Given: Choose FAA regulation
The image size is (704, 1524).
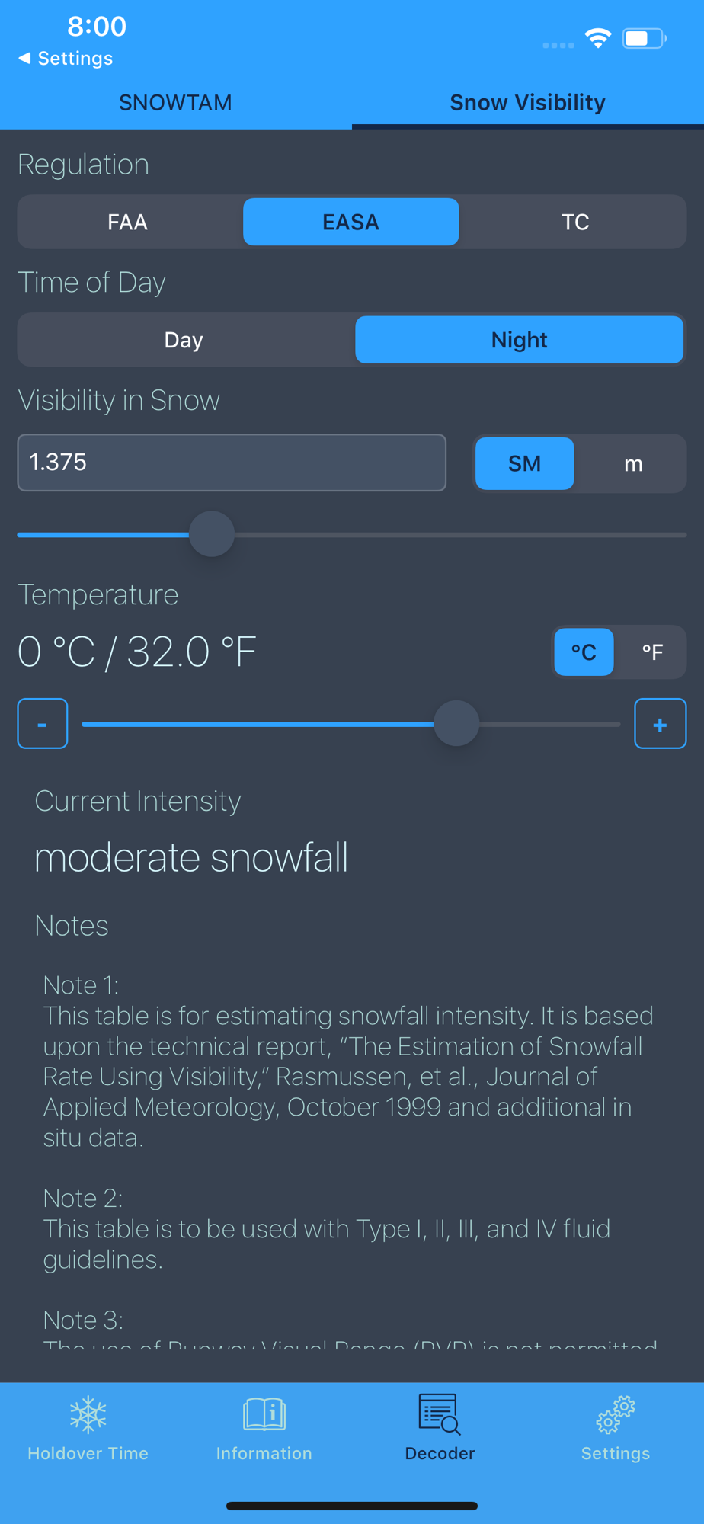Looking at the screenshot, I should coord(128,222).
